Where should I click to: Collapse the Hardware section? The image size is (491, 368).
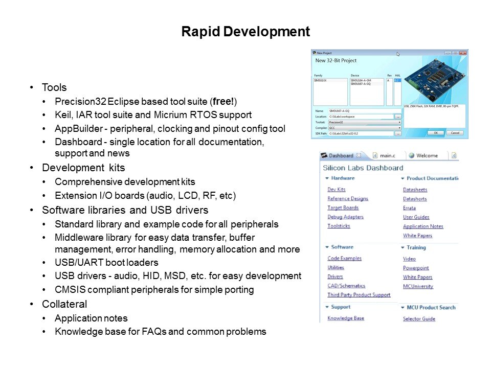[327, 178]
